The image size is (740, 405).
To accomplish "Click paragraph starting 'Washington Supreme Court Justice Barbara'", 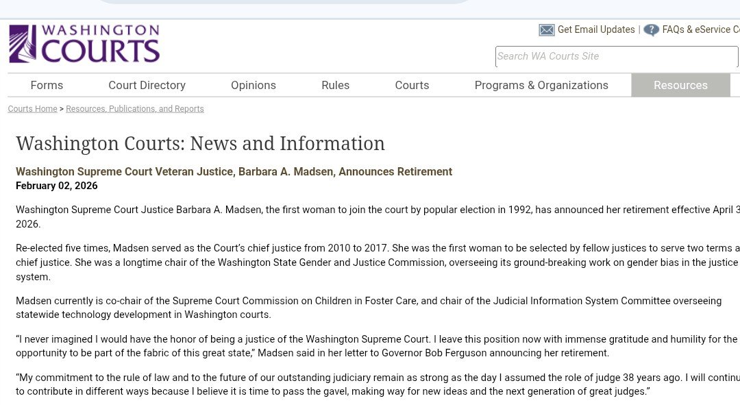I will pyautogui.click(x=378, y=217).
